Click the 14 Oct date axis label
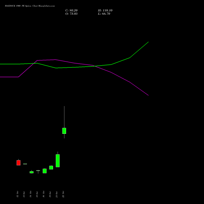The height and width of the screenshot is (204, 204). point(31,194)
